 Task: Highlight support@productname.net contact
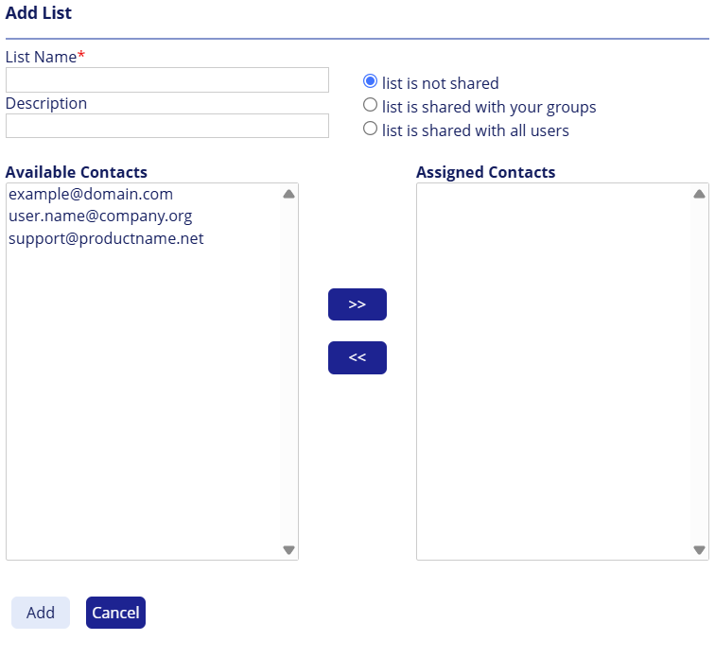tap(106, 238)
